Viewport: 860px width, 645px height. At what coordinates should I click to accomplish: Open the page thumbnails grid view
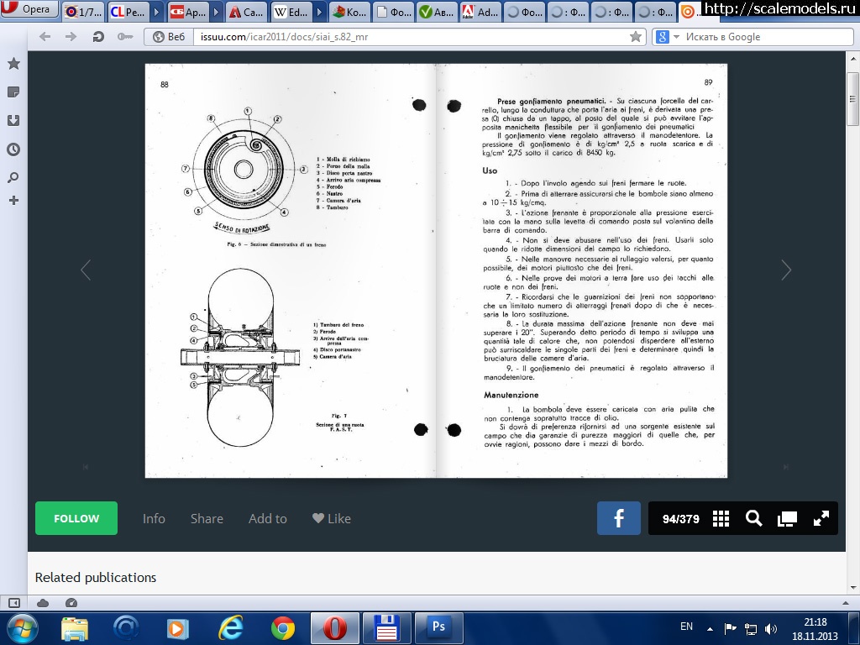click(x=721, y=519)
